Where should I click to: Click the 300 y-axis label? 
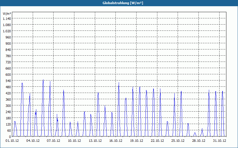point(8,106)
